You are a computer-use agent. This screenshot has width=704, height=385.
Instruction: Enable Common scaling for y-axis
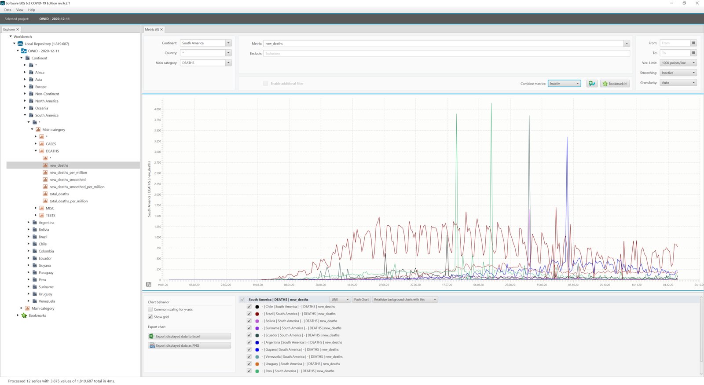150,309
